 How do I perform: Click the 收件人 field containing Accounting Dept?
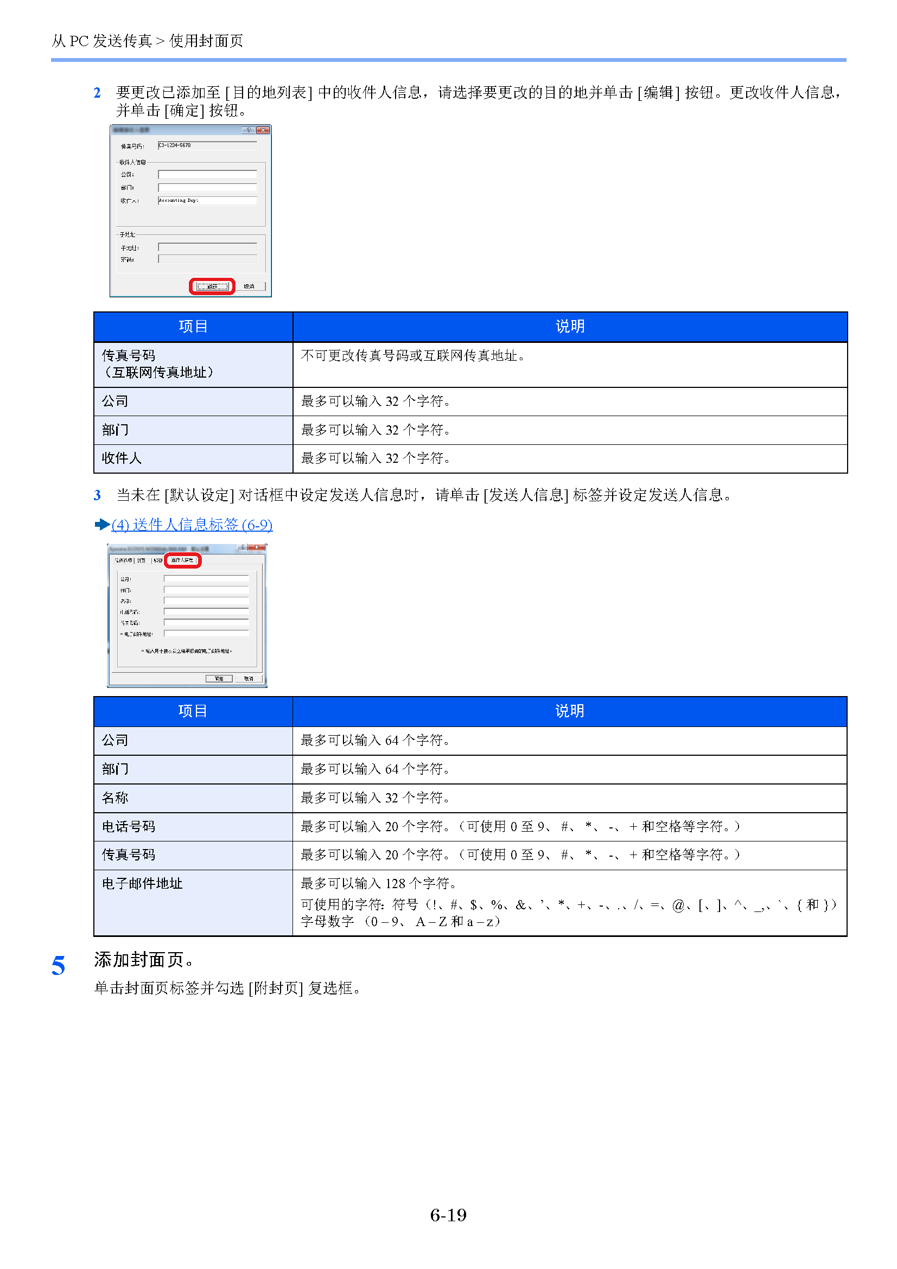207,201
